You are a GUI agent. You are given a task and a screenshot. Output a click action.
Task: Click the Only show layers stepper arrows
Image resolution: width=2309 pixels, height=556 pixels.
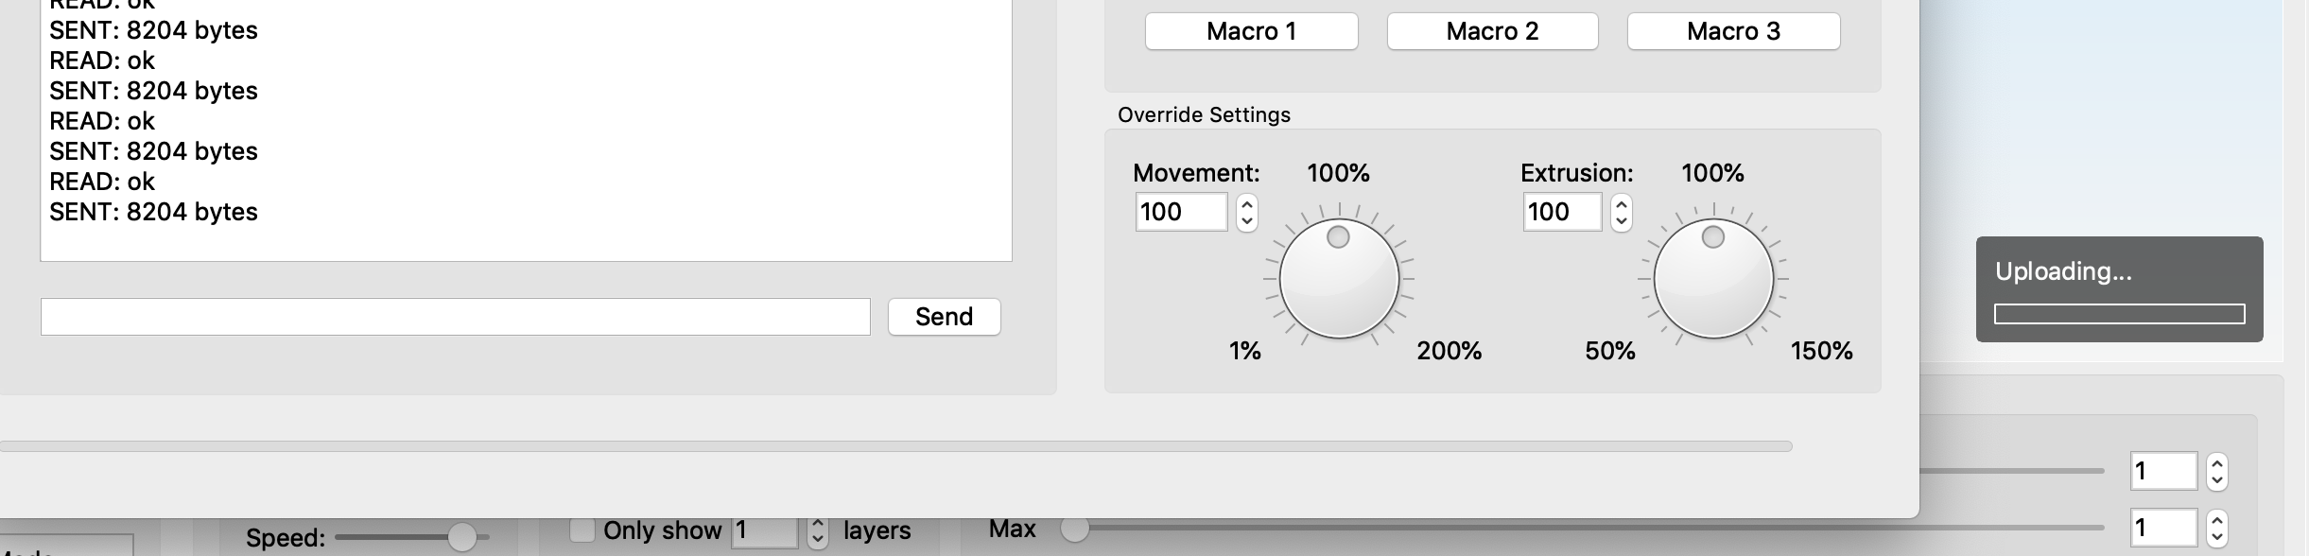[x=818, y=532]
